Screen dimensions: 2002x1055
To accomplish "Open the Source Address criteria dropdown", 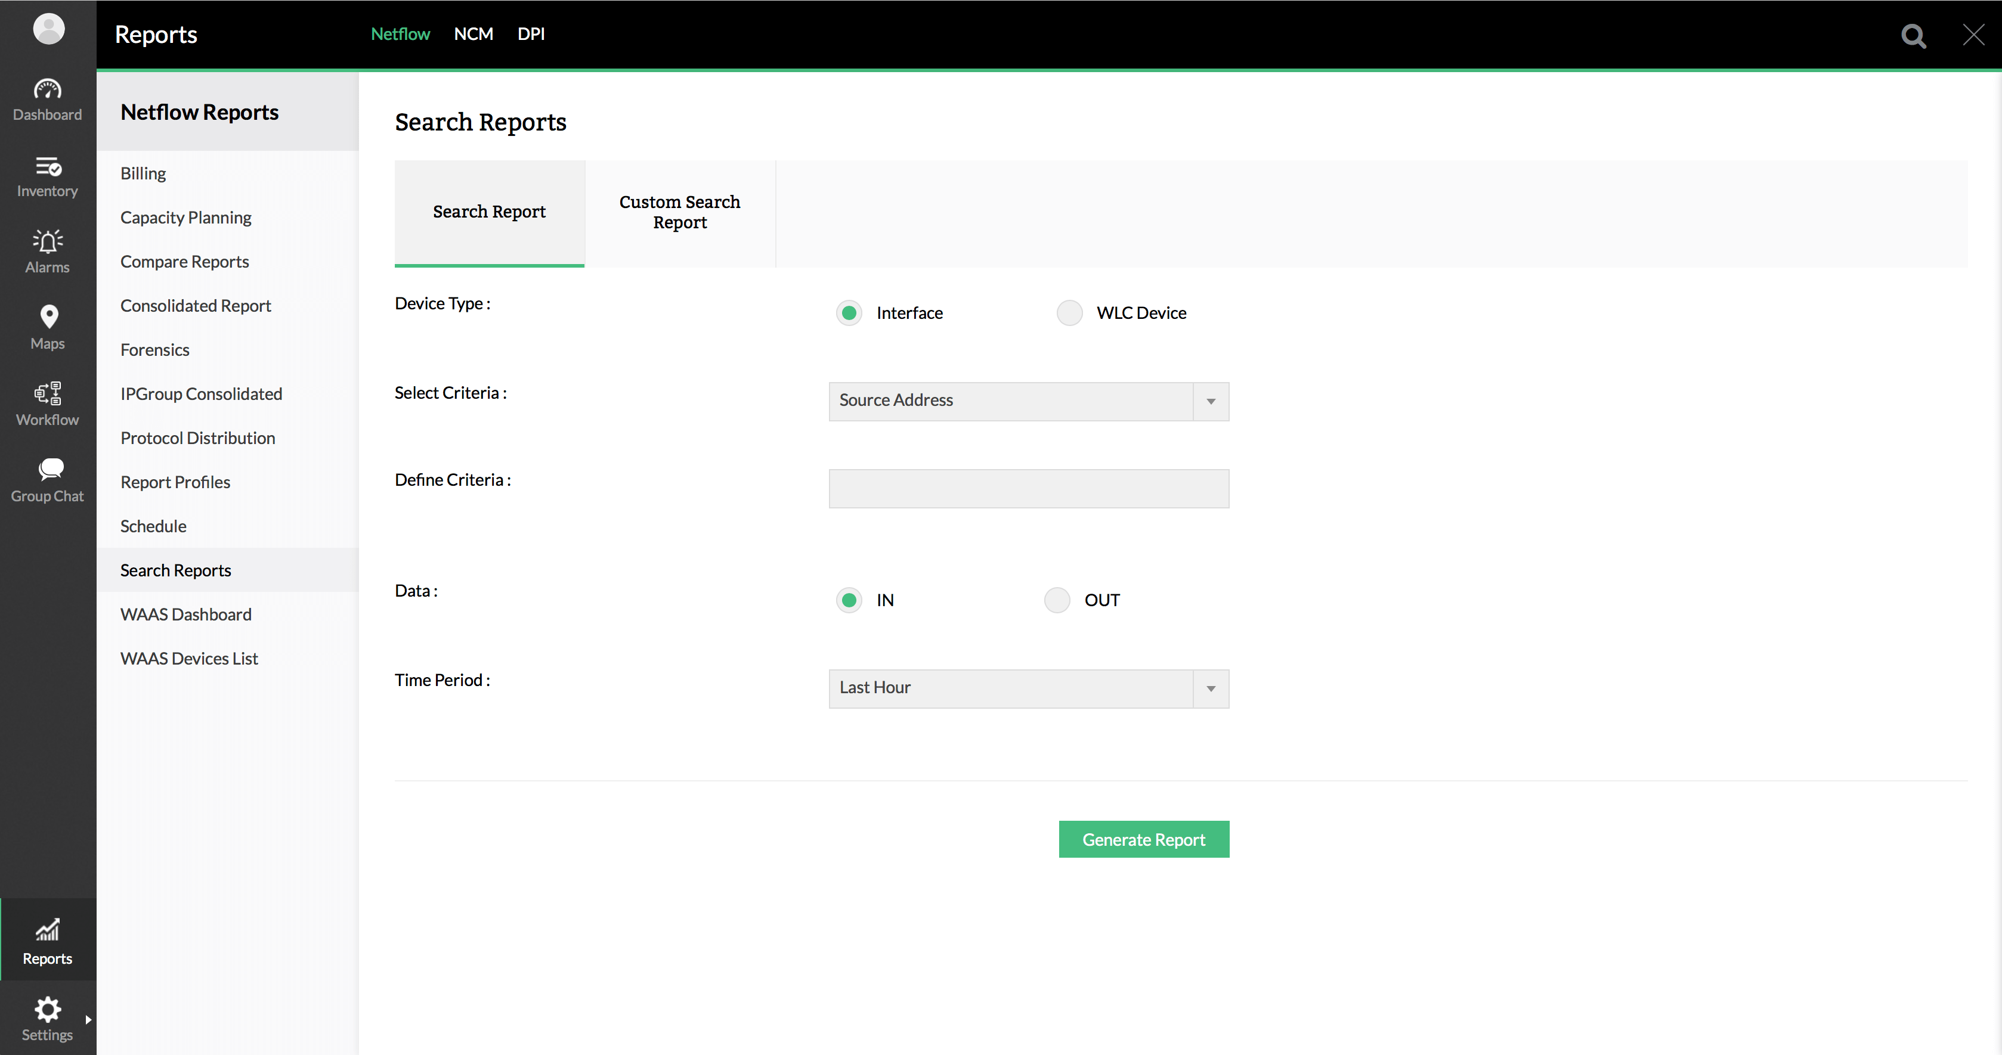I will click(1028, 401).
